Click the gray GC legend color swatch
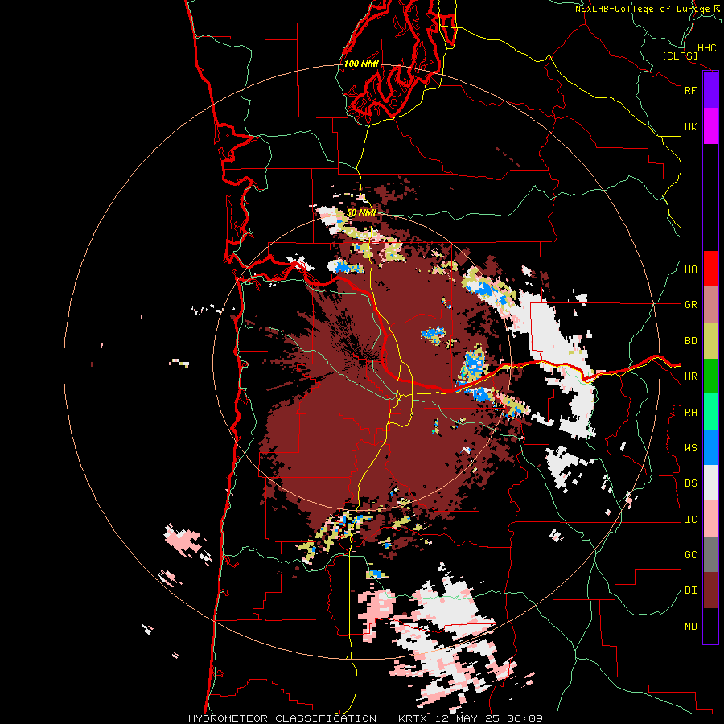 (710, 554)
